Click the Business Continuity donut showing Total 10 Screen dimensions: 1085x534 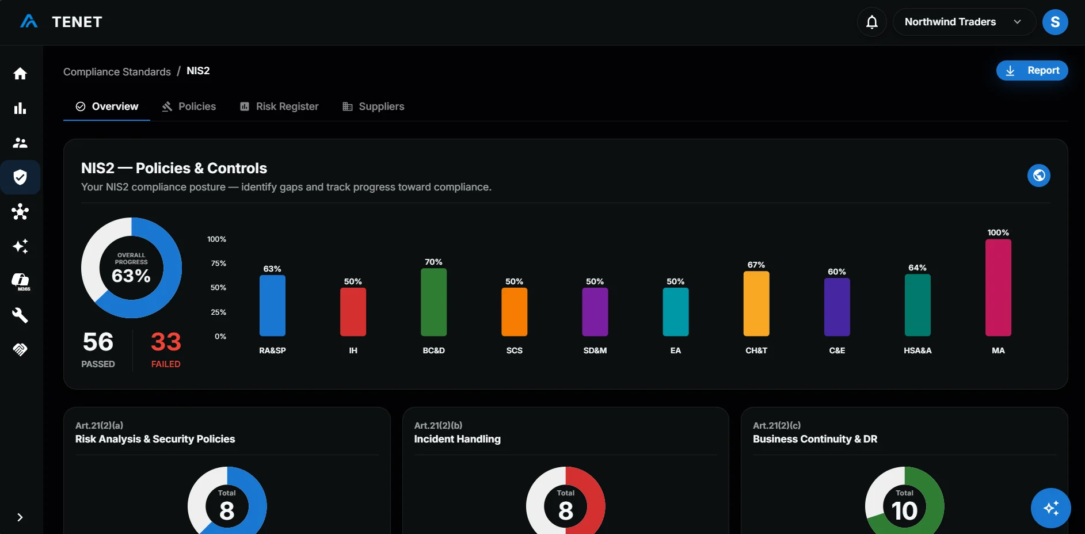coord(904,501)
